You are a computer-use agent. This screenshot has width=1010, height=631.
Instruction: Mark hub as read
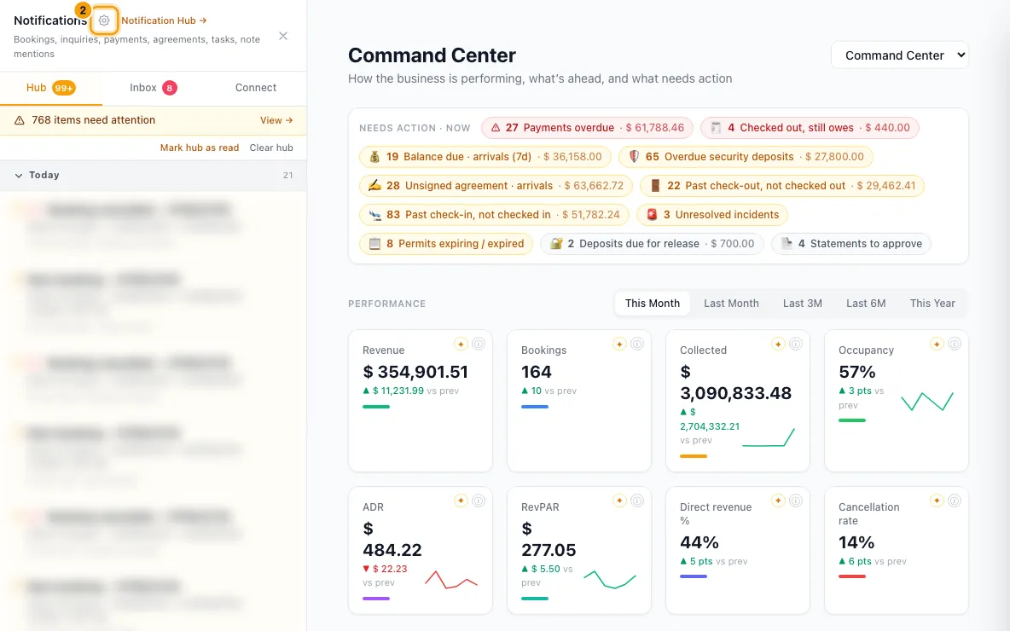click(x=199, y=148)
